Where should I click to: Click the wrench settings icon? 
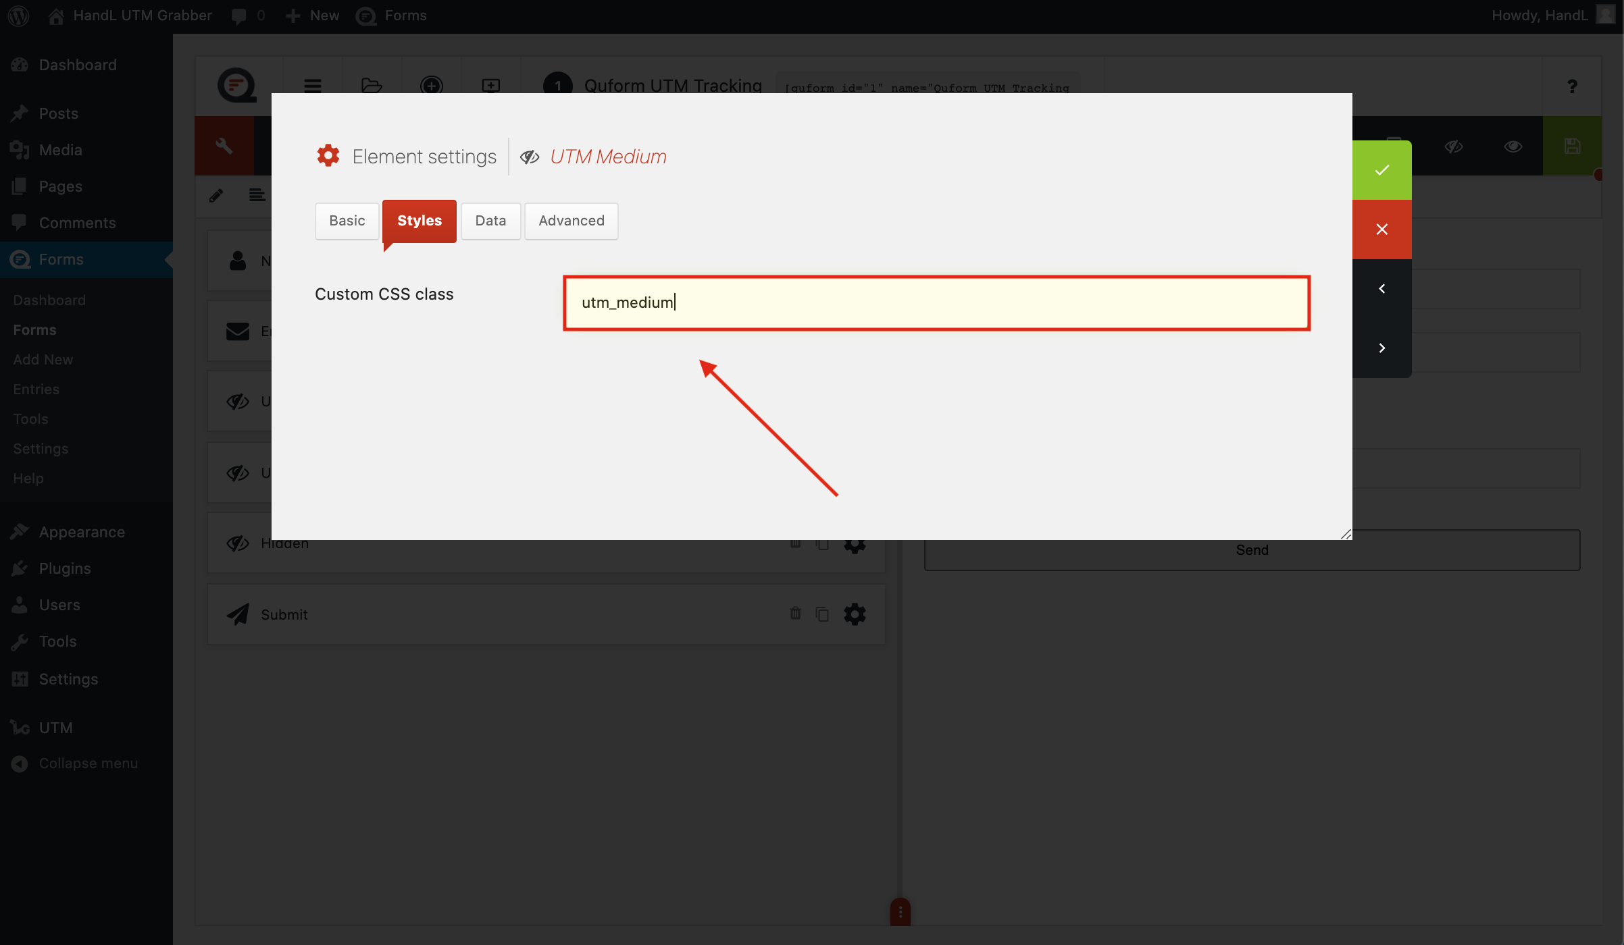[224, 146]
